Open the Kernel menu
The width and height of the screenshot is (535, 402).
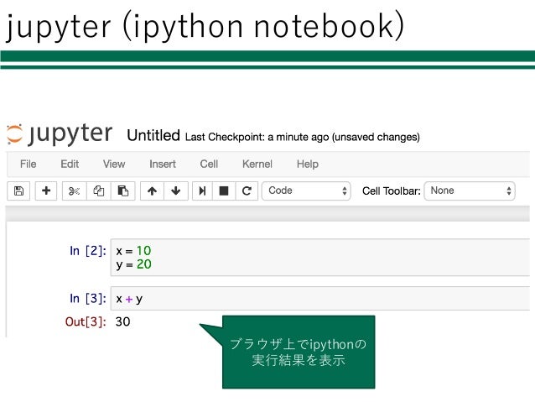coord(257,164)
